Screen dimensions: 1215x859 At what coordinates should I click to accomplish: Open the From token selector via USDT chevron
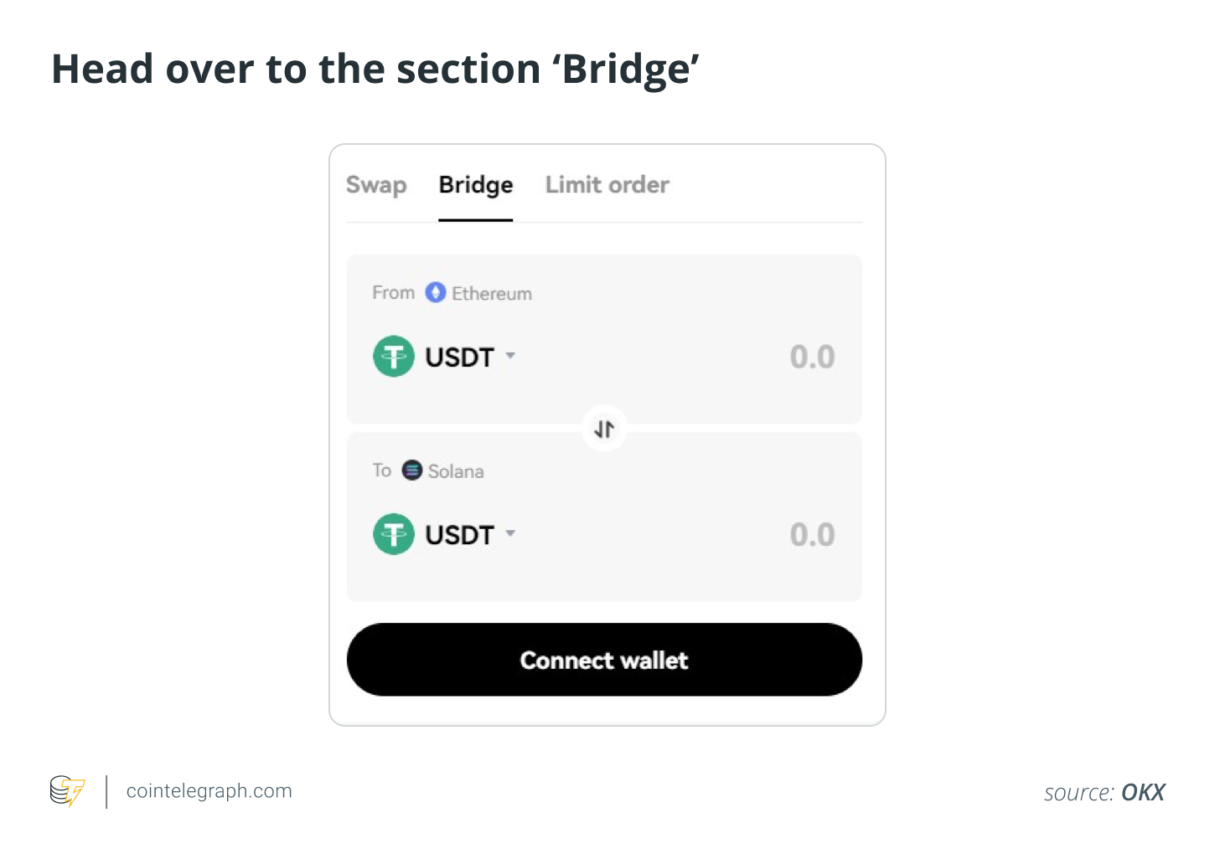pyautogui.click(x=510, y=356)
